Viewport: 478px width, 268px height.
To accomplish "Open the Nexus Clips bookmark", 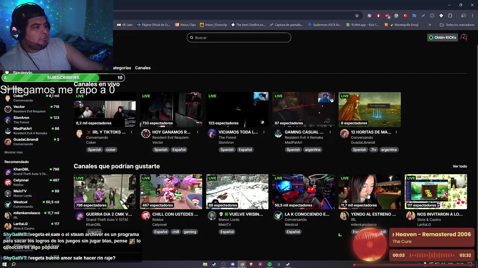I will point(185,25).
